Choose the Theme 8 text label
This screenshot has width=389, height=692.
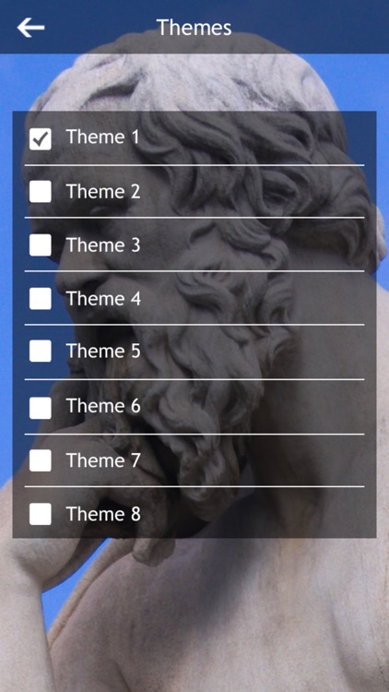[103, 514]
